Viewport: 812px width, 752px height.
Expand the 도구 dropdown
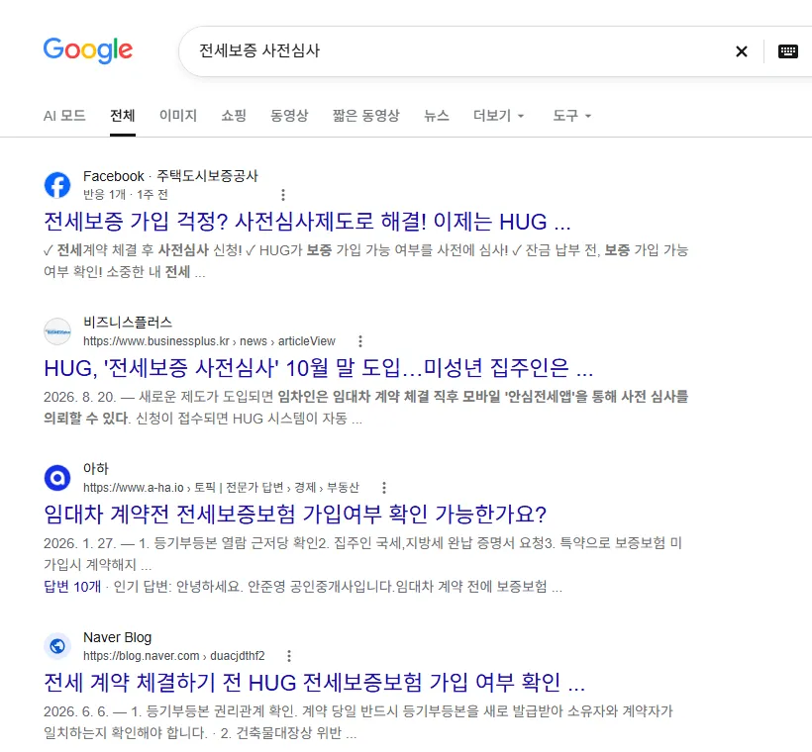[571, 116]
